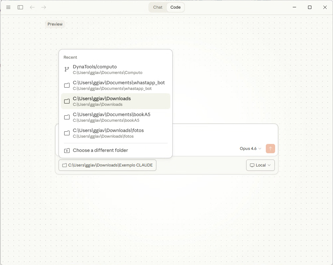Click Choose a different folder
The height and width of the screenshot is (265, 333).
100,150
